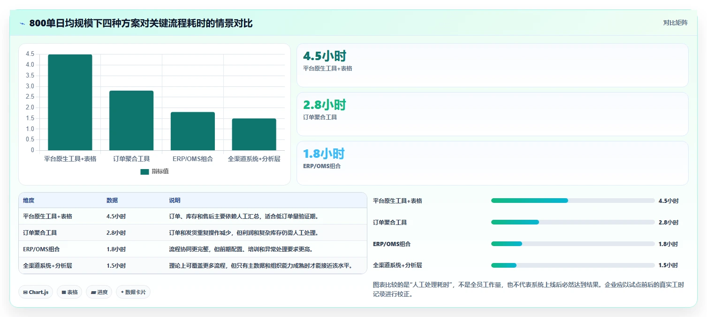
Task: Click the ERP/OMS组合 progress bar
Action: pyautogui.click(x=573, y=244)
